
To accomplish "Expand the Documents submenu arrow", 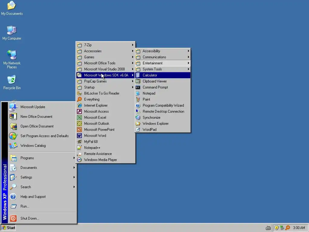I will click(74, 167).
